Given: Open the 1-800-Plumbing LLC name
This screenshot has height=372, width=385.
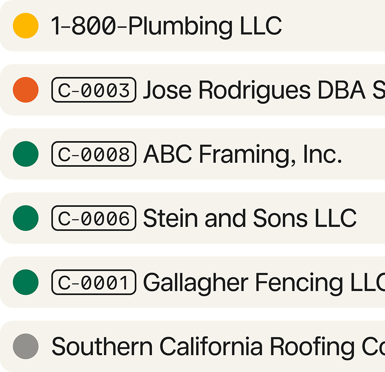Looking at the screenshot, I should [x=166, y=26].
